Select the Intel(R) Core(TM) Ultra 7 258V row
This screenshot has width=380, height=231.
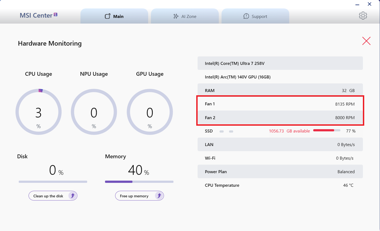coord(280,63)
